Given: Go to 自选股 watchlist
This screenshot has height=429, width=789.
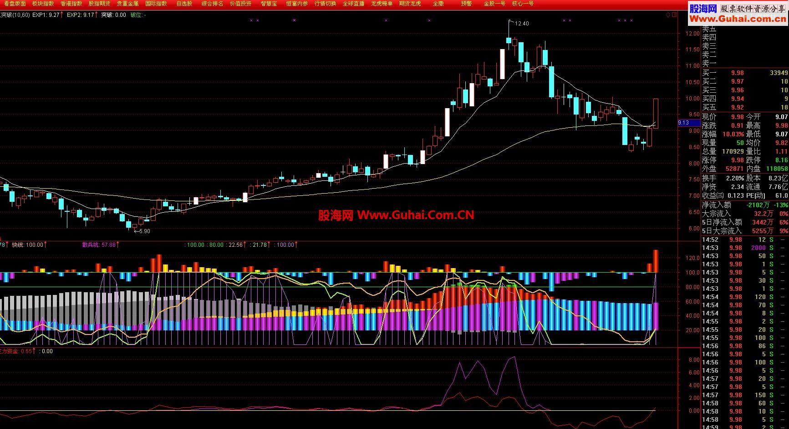Looking at the screenshot, I should click(x=184, y=4).
